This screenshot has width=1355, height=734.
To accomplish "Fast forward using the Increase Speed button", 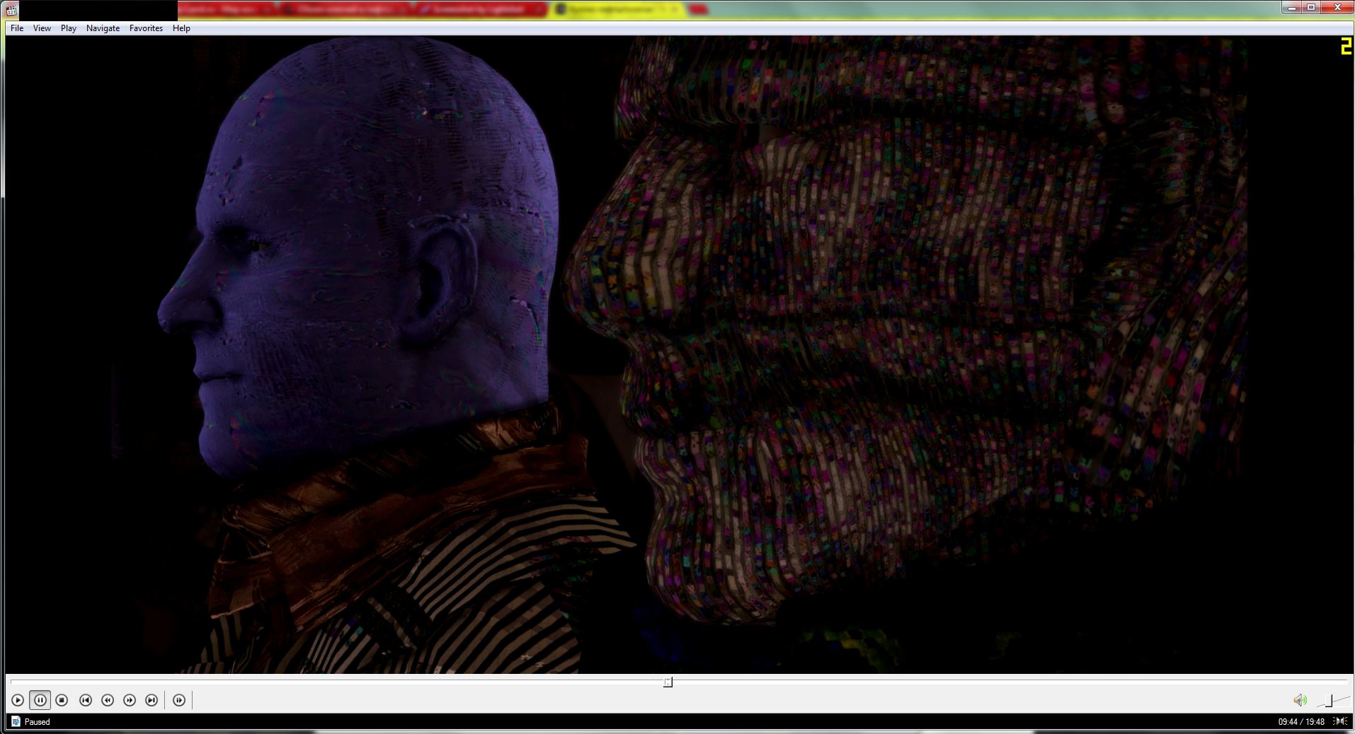I will [130, 700].
